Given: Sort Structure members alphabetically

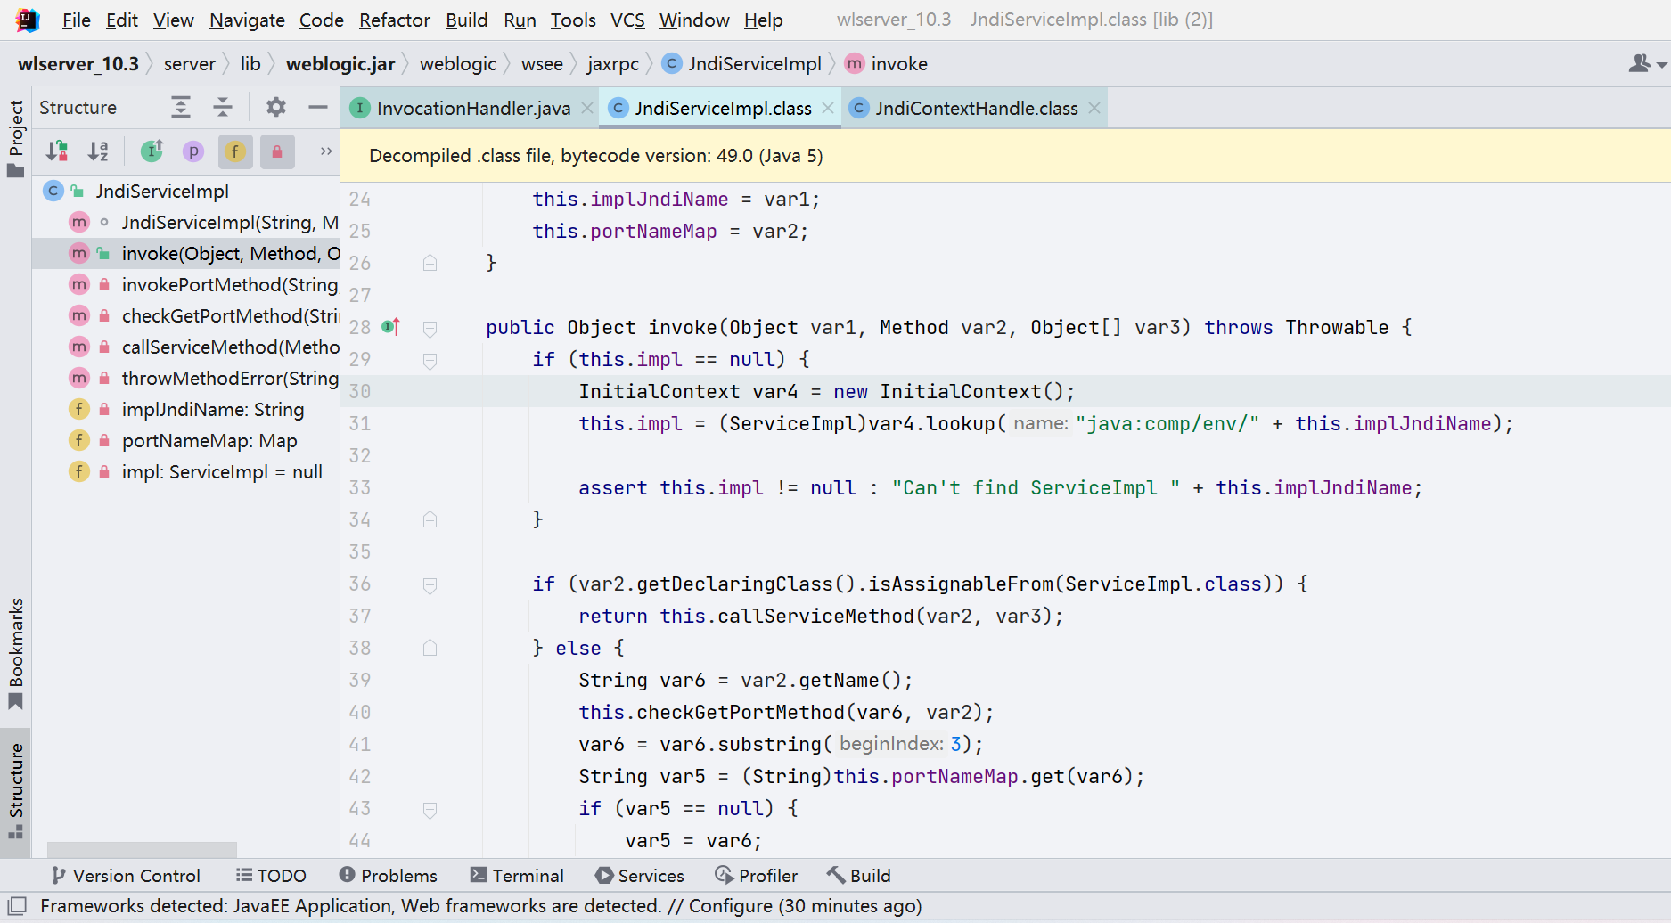Looking at the screenshot, I should (98, 151).
